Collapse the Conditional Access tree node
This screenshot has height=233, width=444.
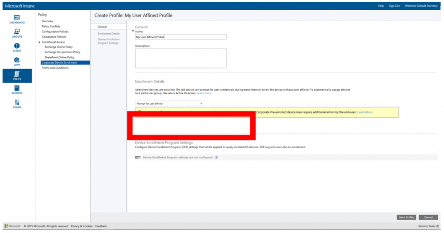pyautogui.click(x=40, y=42)
